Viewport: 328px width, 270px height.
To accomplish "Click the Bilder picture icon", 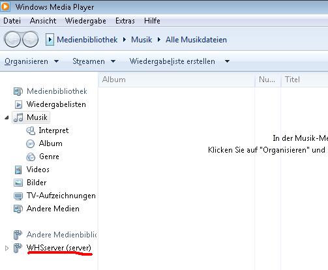I will pyautogui.click(x=18, y=183).
